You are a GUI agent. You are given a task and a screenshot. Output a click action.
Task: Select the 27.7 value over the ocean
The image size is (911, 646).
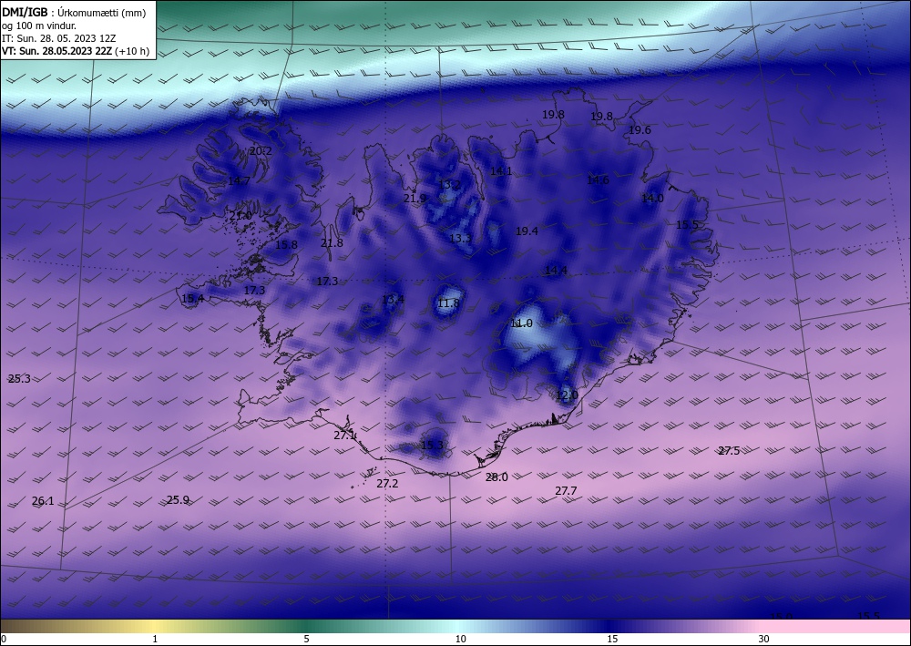coord(566,491)
